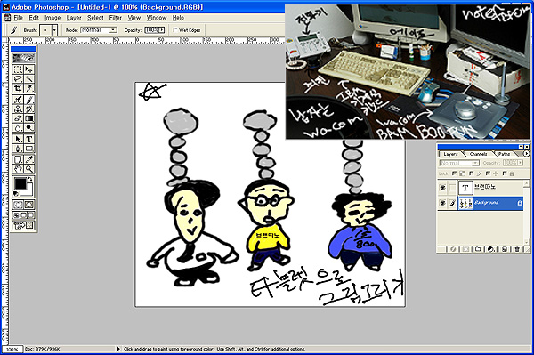
Task: Select the Lasso tool
Action: pos(18,79)
